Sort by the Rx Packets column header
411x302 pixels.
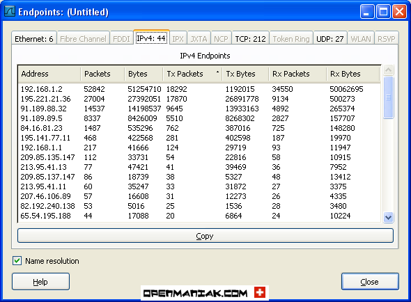(x=297, y=74)
